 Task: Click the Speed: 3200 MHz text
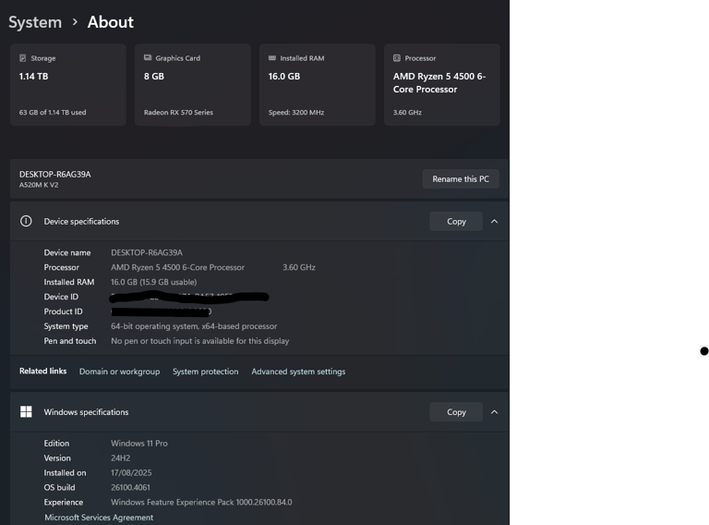tap(296, 112)
